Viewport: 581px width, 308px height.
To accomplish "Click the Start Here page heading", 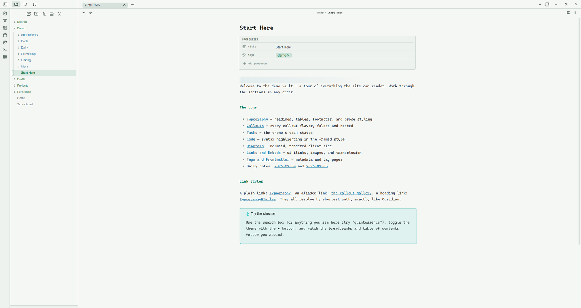I will [x=256, y=28].
